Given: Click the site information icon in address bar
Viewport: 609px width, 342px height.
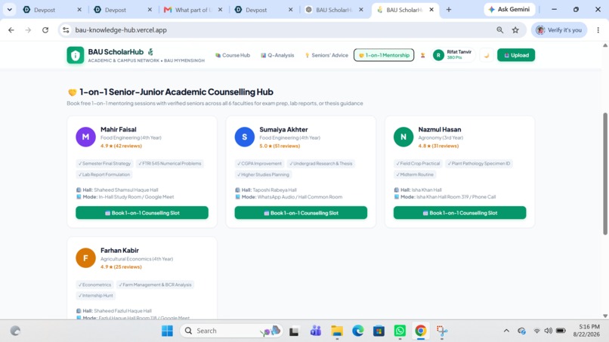Looking at the screenshot, I should pyautogui.click(x=66, y=30).
